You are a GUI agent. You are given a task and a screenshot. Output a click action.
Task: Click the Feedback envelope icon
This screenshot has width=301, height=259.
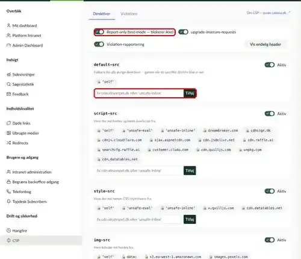(x=8, y=94)
